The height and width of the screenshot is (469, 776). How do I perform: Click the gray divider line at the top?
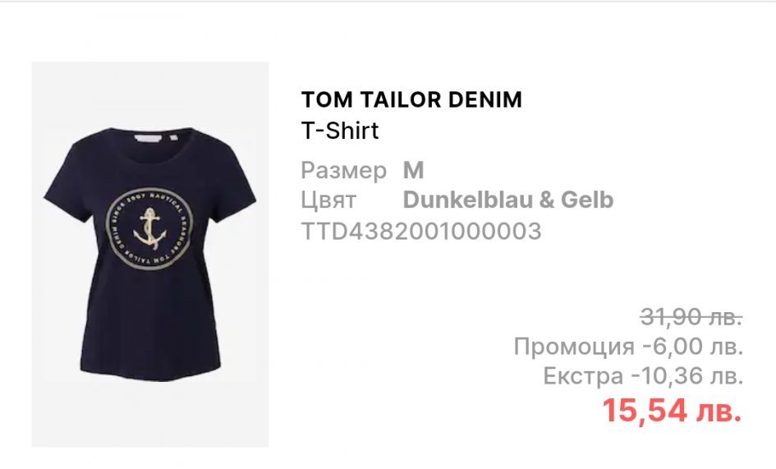tap(388, 1)
